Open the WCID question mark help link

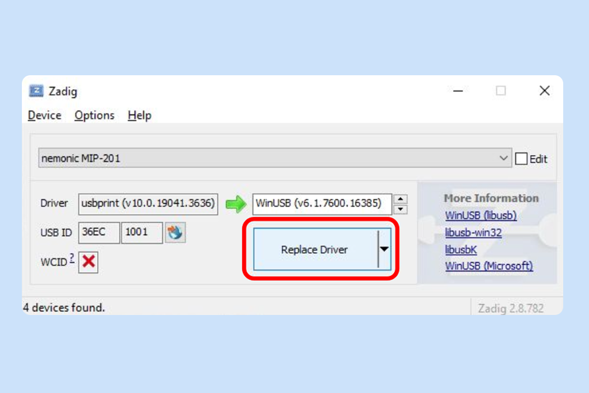[72, 258]
